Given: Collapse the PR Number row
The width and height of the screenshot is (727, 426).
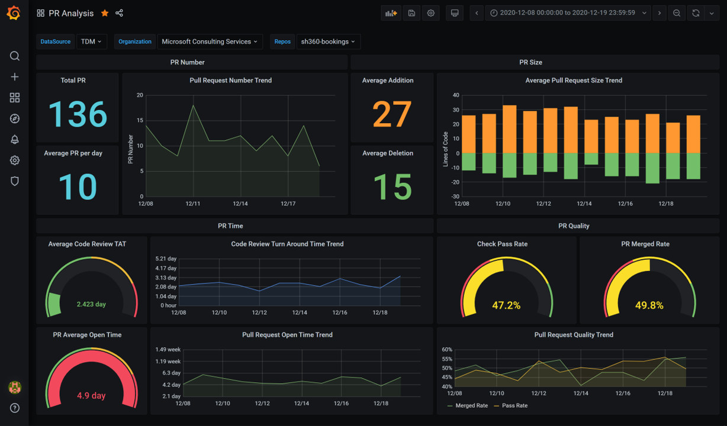Looking at the screenshot, I should click(188, 62).
